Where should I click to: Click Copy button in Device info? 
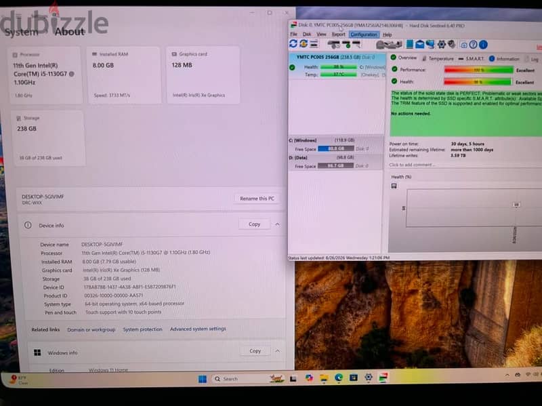click(x=255, y=224)
